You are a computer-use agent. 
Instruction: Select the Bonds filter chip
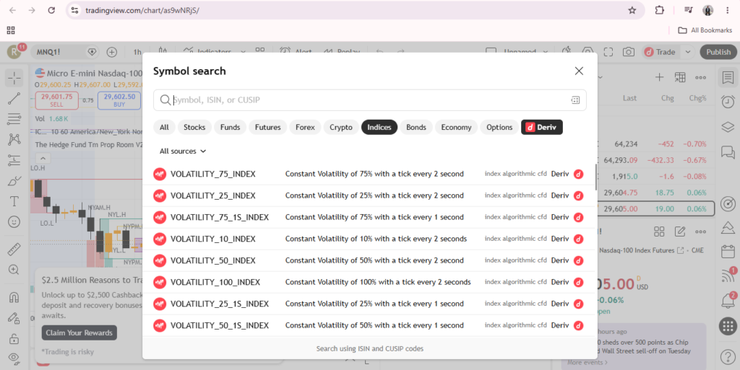click(x=416, y=127)
